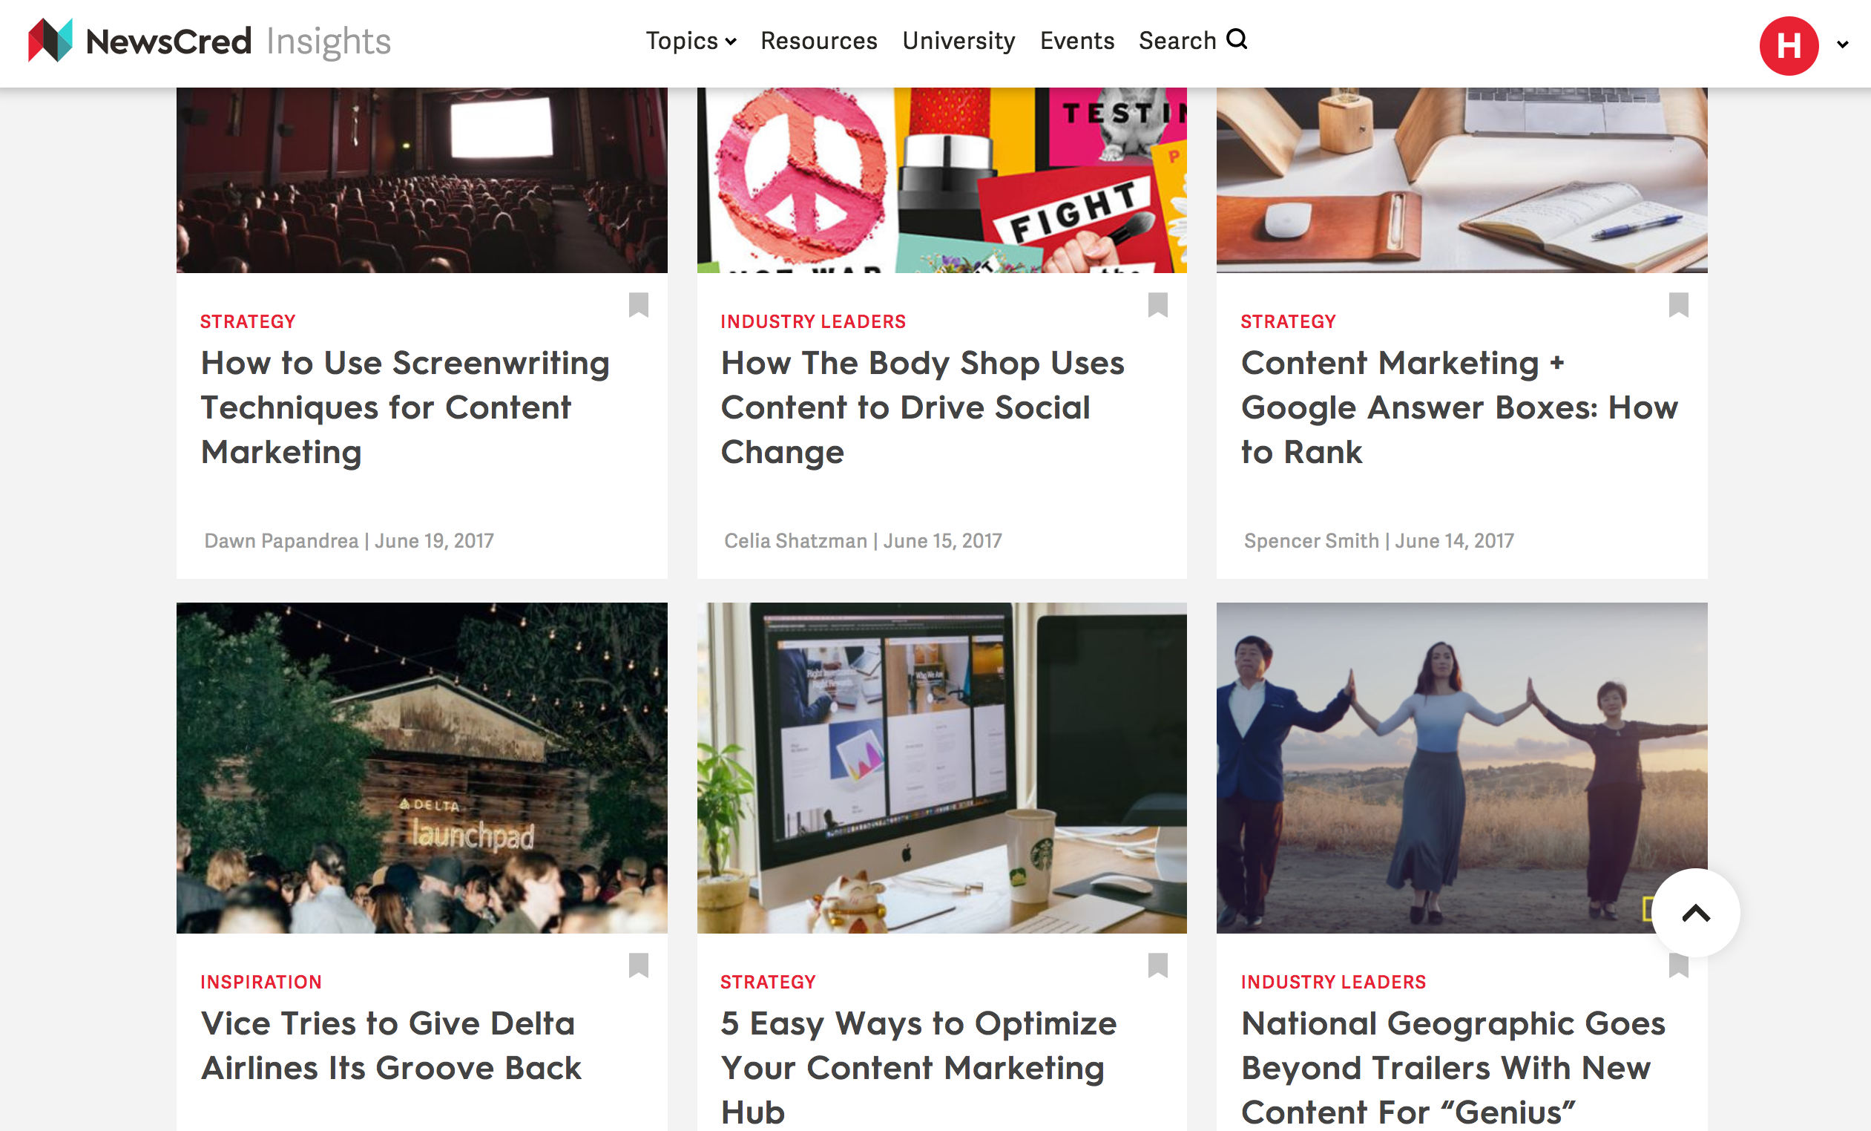Viewport: 1871px width, 1131px height.
Task: Click INDUSTRY LEADERS tag on National Geographic article
Action: 1333,982
